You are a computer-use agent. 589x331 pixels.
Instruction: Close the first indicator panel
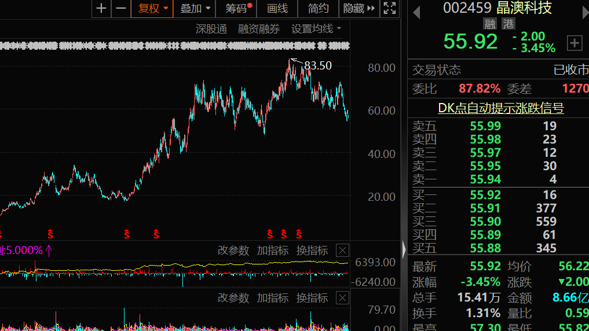[343, 251]
